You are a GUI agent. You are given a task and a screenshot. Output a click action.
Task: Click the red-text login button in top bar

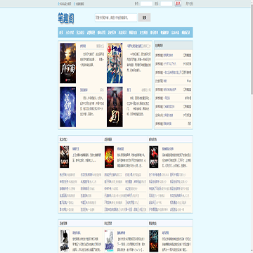click(178, 4)
